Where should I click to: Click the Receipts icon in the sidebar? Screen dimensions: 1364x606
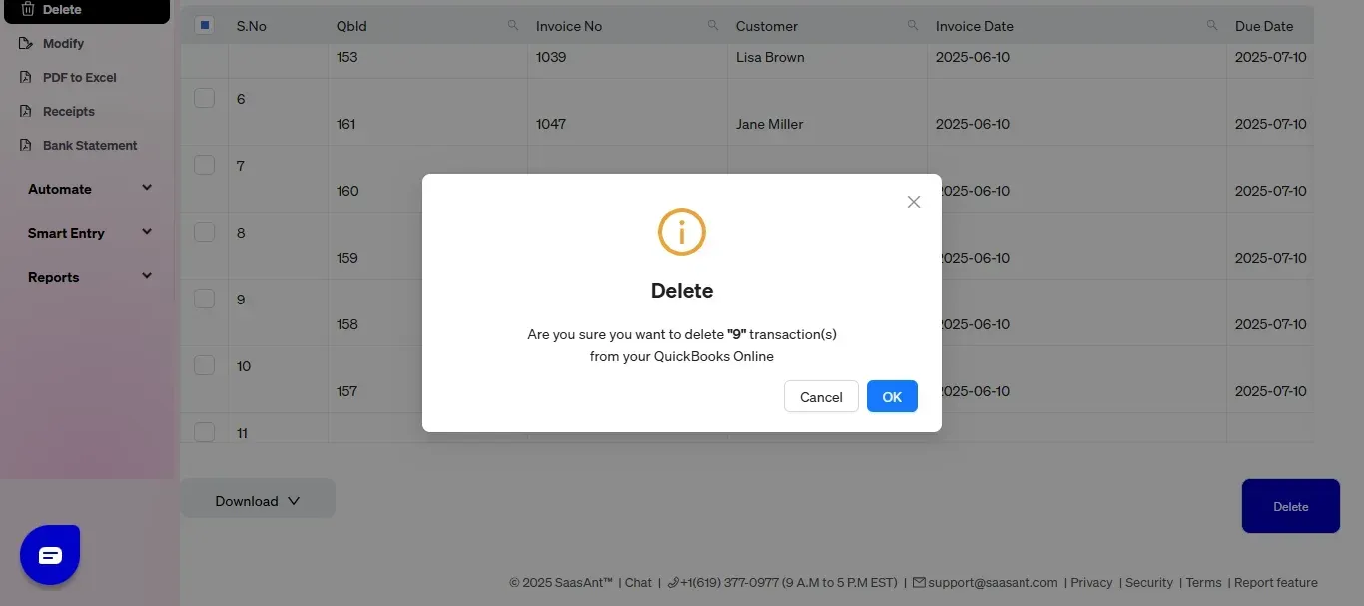click(x=27, y=112)
